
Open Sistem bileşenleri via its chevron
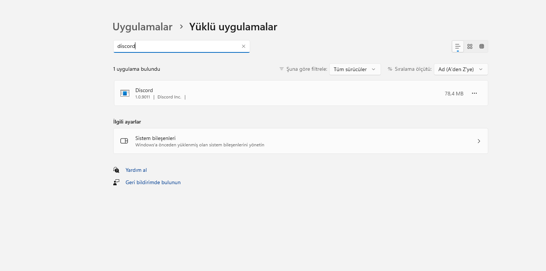tap(479, 141)
